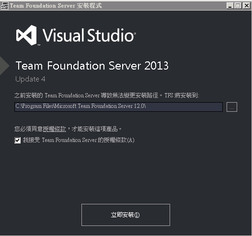The width and height of the screenshot is (252, 236).
Task: Close the Team Foundation Server installer
Action: pyautogui.click(x=246, y=6)
